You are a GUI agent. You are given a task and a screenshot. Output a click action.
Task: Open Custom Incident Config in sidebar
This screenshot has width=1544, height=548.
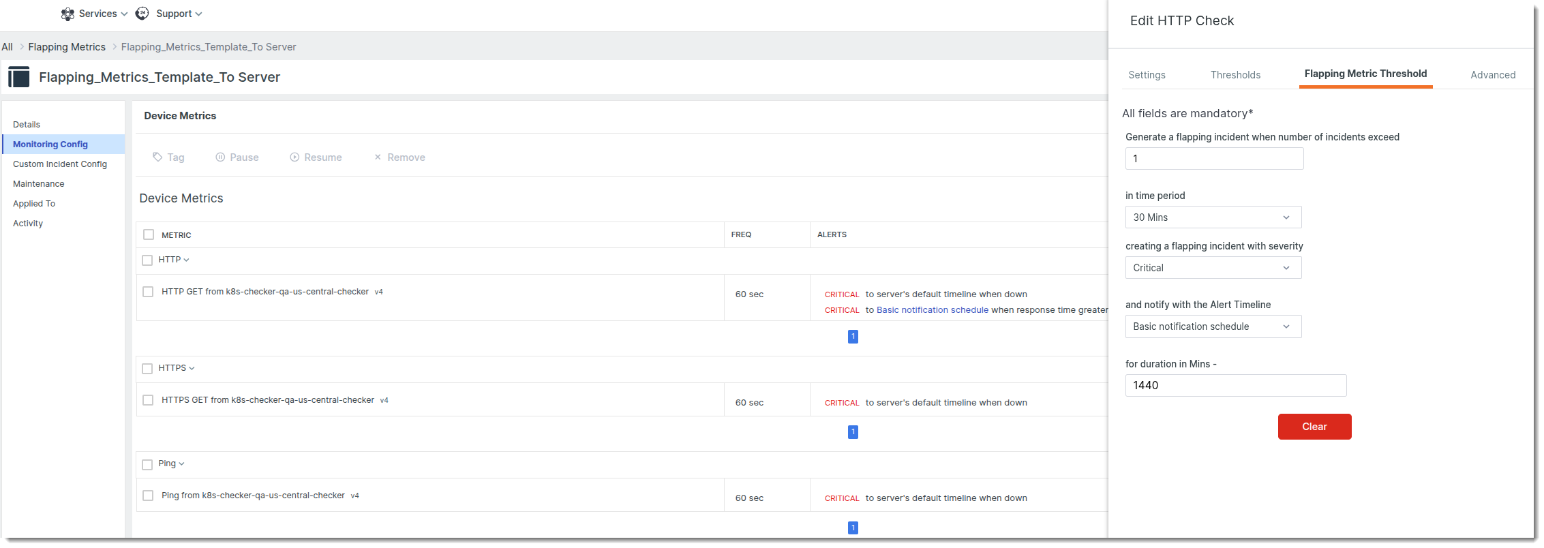pyautogui.click(x=60, y=164)
